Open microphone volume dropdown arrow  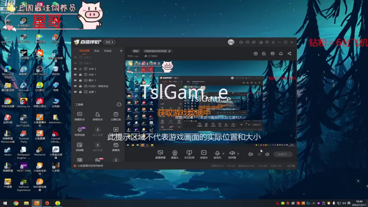pyautogui.click(x=224, y=154)
